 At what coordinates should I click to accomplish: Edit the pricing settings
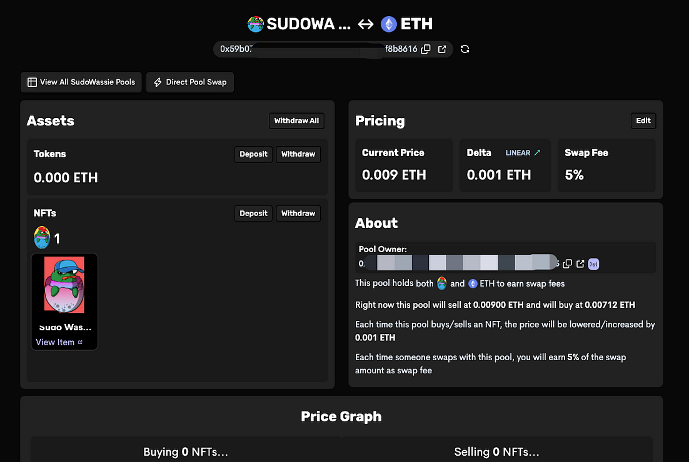click(x=643, y=120)
